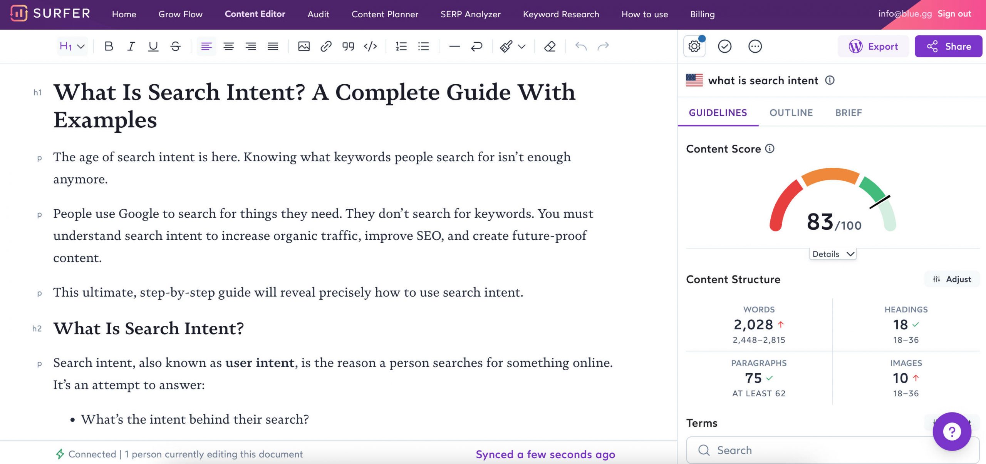Screen dimensions: 986x464
Task: Open the heading level dropdown
Action: 72,46
